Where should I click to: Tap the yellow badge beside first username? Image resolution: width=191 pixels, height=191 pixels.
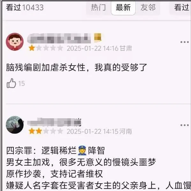pyautogui.click(x=98, y=37)
